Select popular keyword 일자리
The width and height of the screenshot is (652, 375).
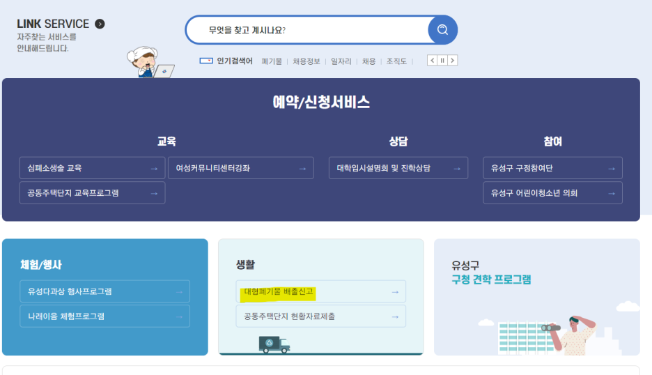tap(341, 61)
